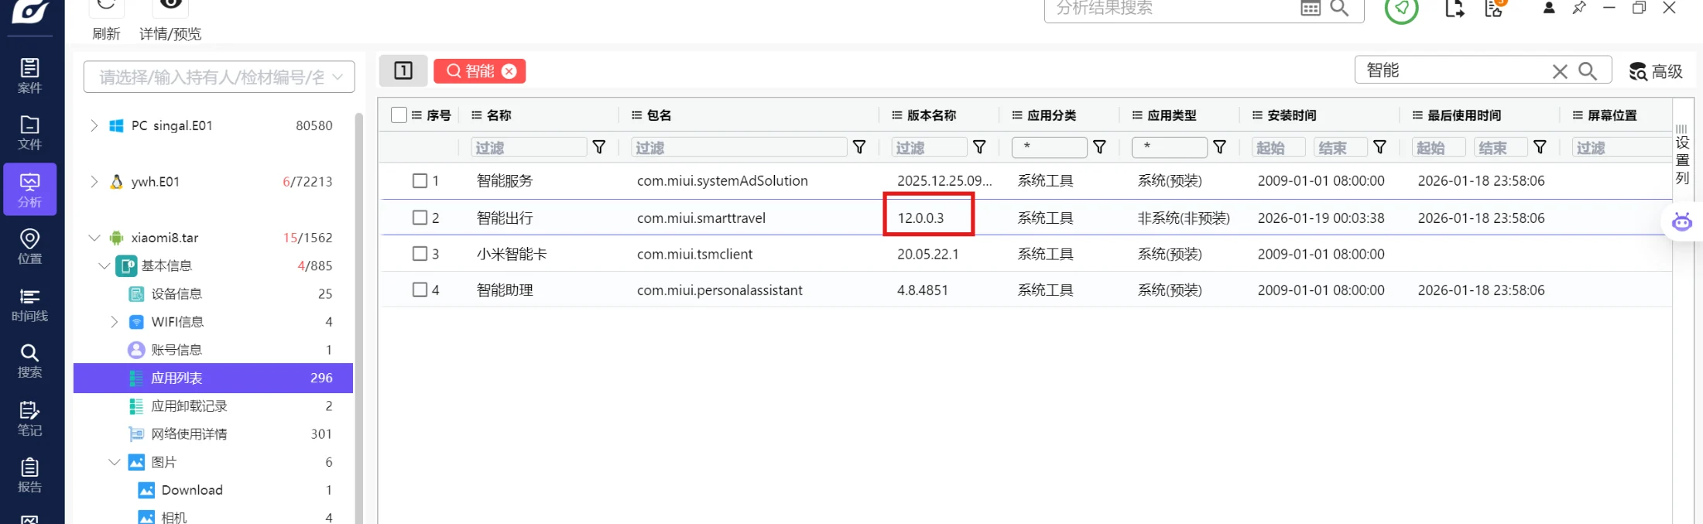Click the file export icon in title bar
This screenshot has width=1703, height=524.
1455,9
